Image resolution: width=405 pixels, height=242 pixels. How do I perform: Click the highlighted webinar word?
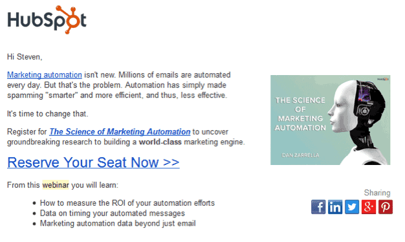(56, 185)
